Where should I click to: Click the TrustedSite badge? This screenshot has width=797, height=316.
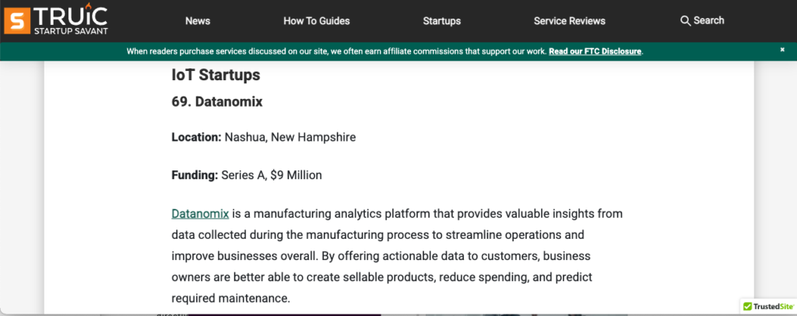[768, 307]
